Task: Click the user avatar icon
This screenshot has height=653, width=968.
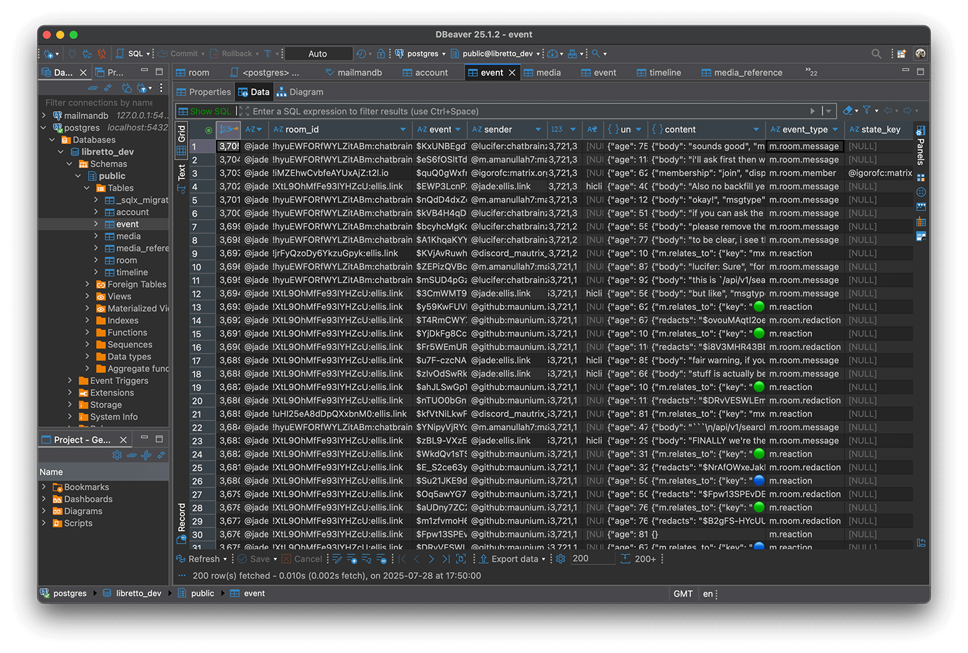Action: (x=921, y=54)
